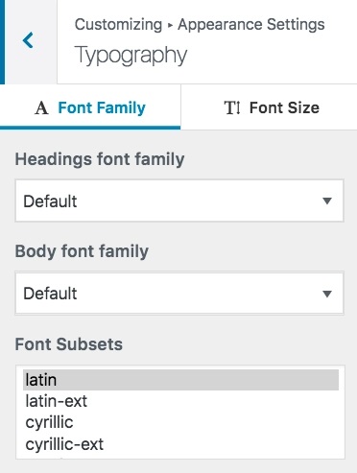Screen dimensions: 357x473
Task: Click the Body font family dropdown arrow
Action: pos(327,294)
